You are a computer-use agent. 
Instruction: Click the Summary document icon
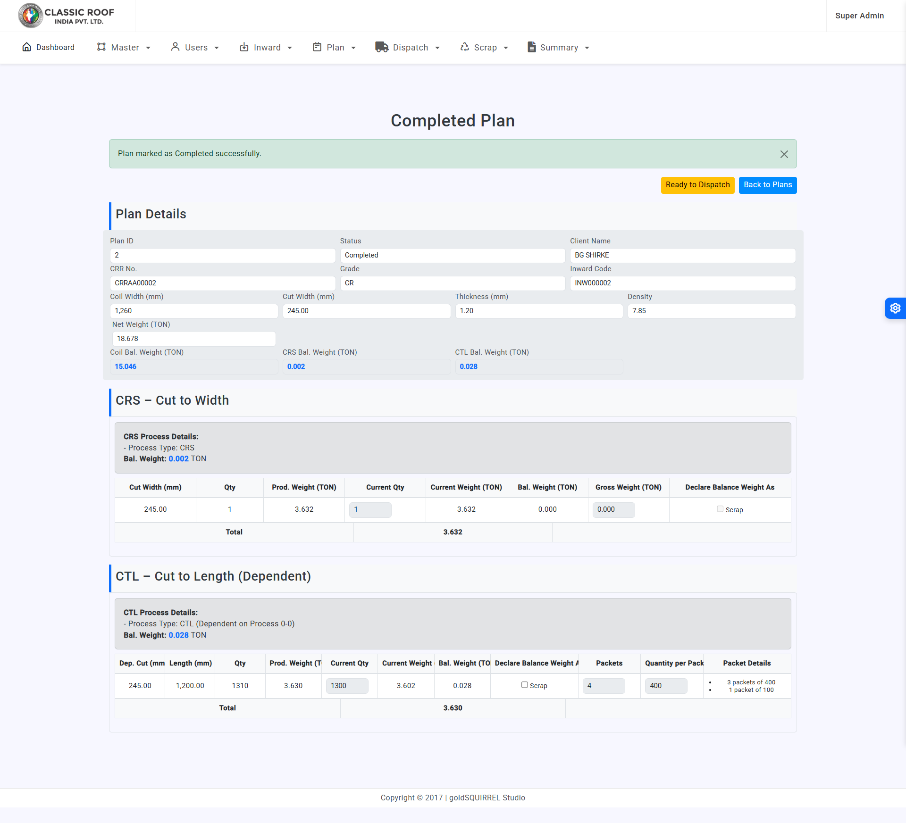(x=532, y=47)
